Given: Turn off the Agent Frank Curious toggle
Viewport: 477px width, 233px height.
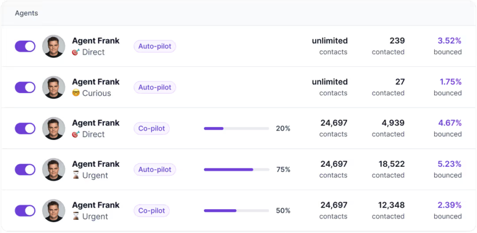Looking at the screenshot, I should coord(25,87).
